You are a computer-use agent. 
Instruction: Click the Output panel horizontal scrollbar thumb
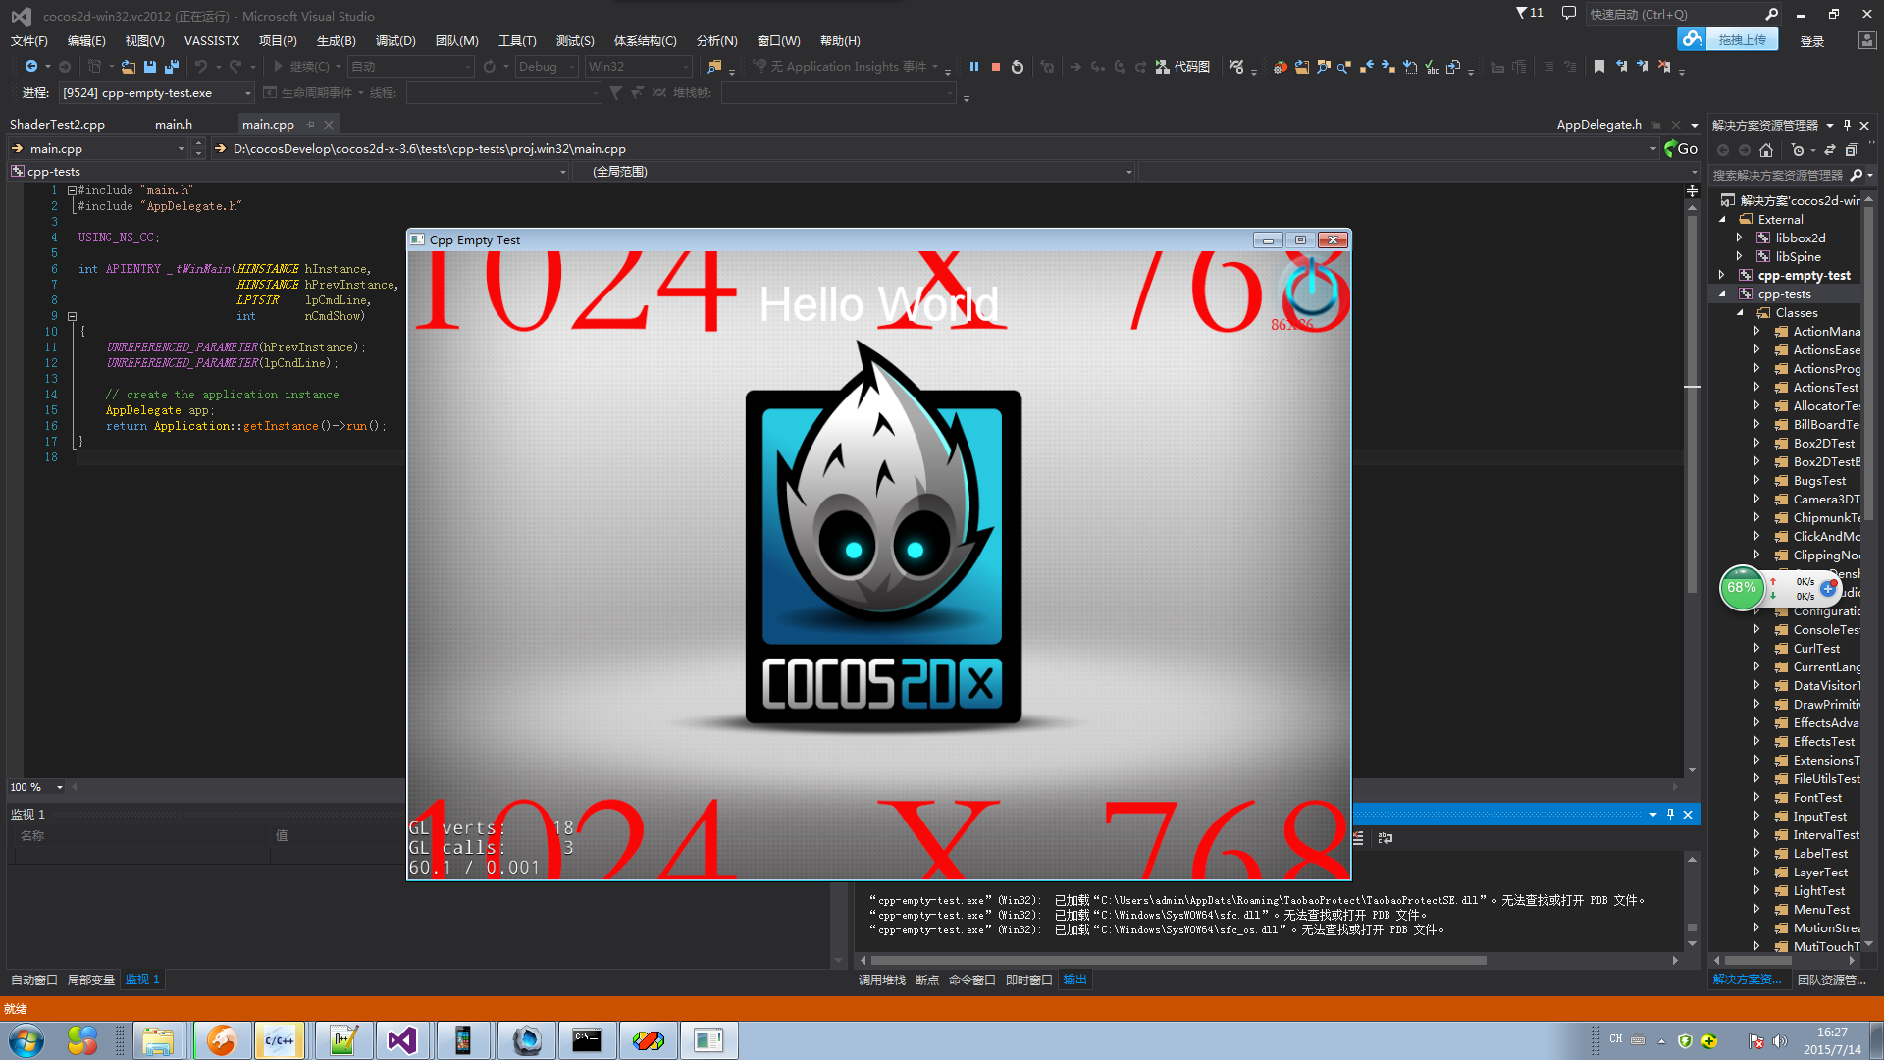point(1178,960)
